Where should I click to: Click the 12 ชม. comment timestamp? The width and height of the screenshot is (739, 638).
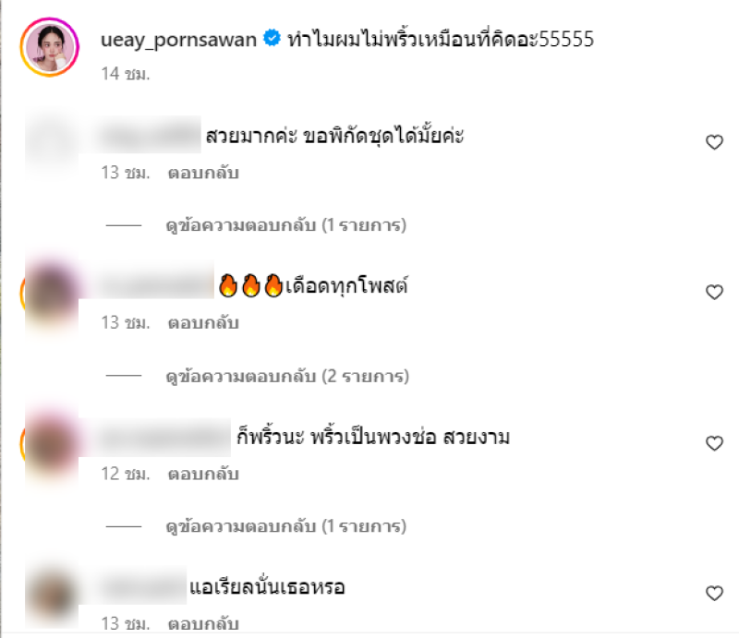coord(126,474)
